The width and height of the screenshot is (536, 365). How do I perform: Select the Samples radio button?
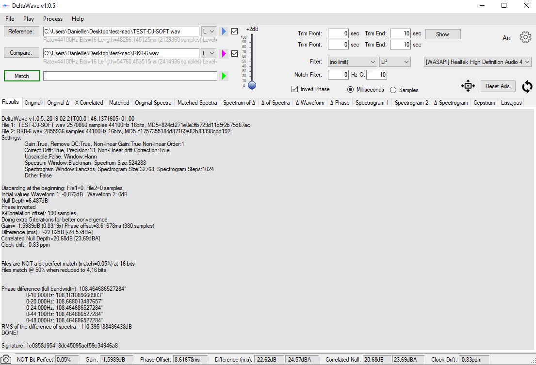393,90
